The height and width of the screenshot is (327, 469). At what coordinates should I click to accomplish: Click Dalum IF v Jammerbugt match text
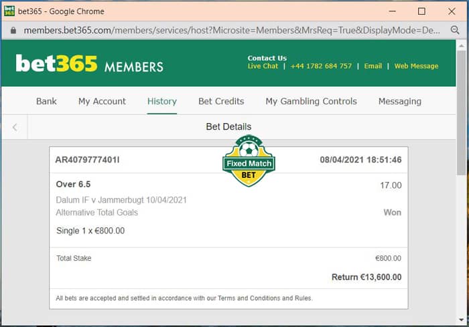(121, 200)
